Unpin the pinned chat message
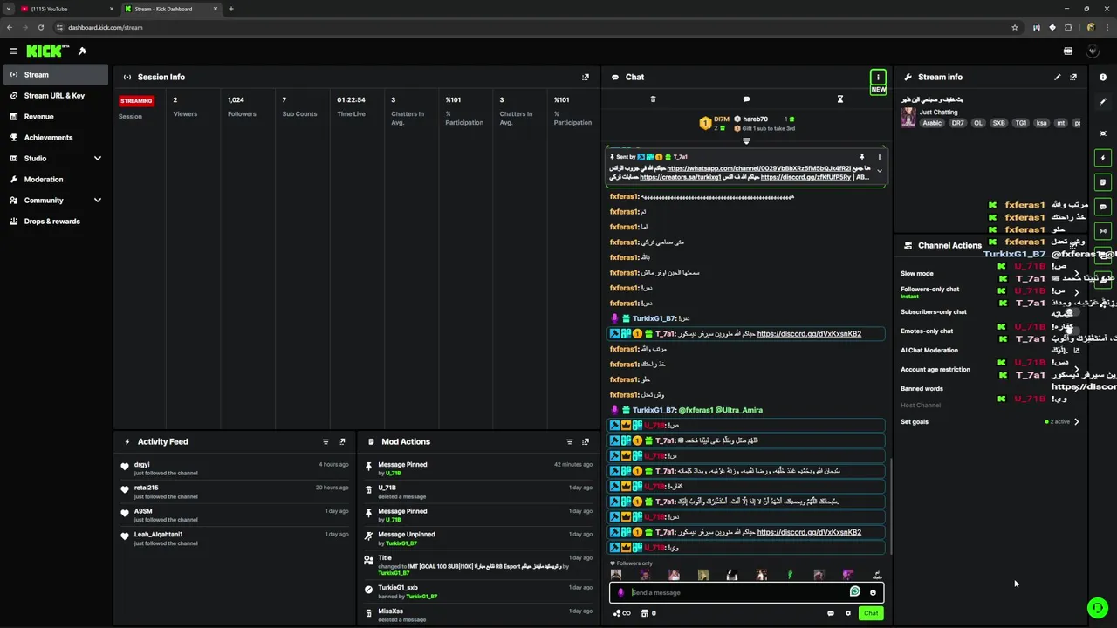Viewport: 1117px width, 628px height. point(861,157)
